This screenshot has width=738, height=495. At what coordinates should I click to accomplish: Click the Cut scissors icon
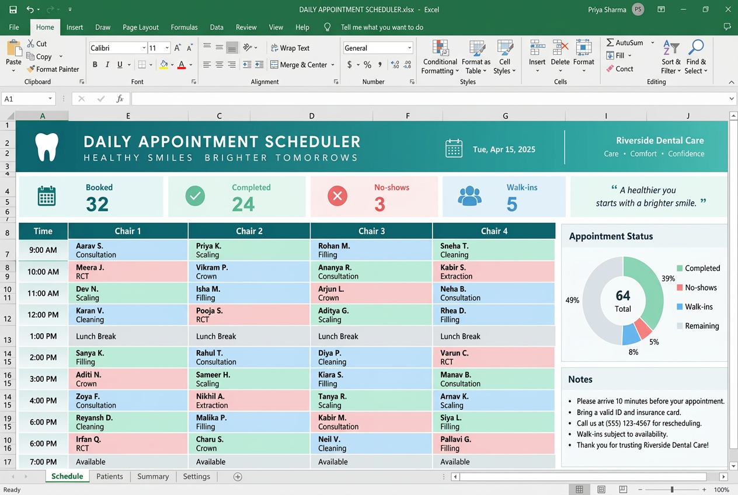click(x=31, y=43)
